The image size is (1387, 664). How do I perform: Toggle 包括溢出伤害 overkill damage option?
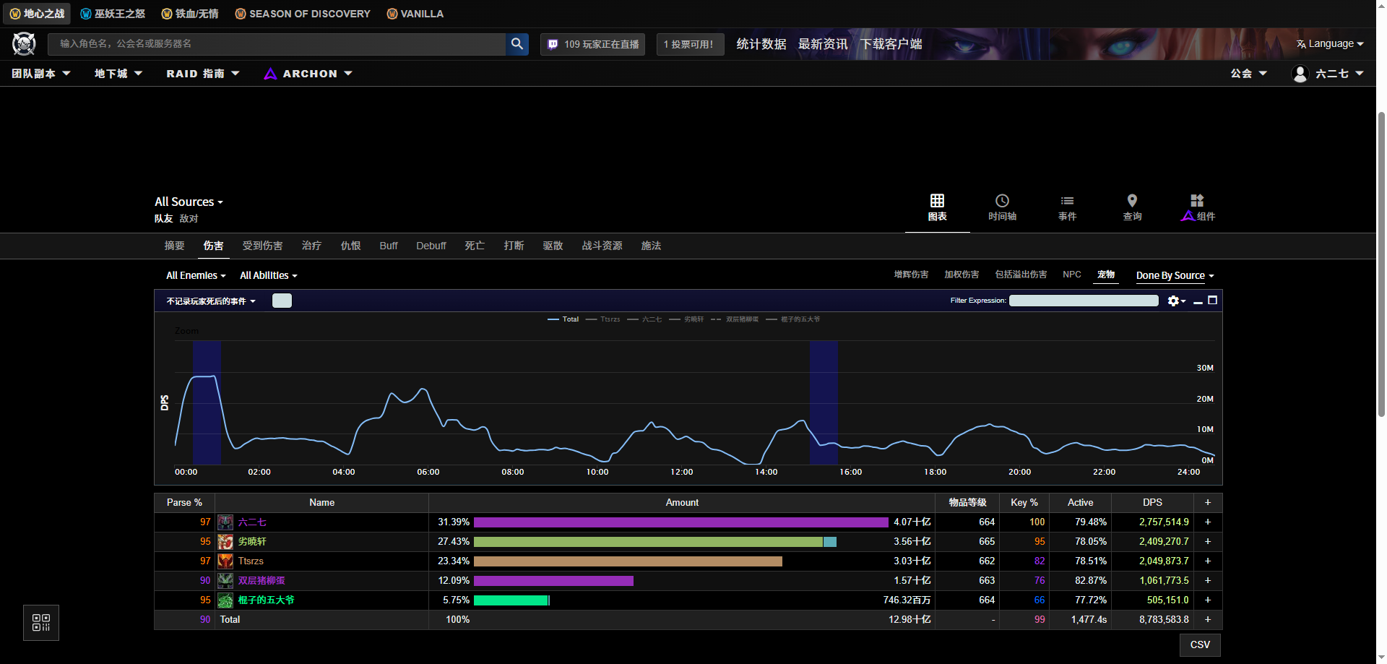[1020, 275]
